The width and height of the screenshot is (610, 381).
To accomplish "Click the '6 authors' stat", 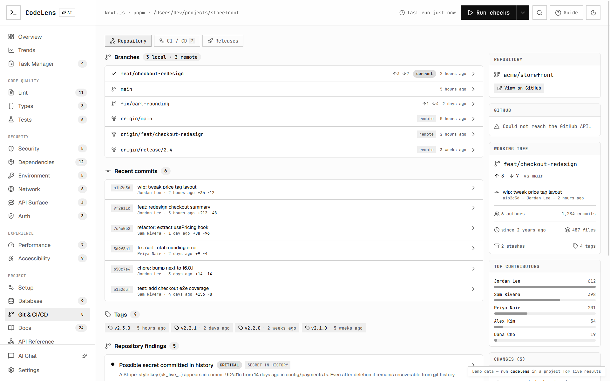I will (509, 214).
